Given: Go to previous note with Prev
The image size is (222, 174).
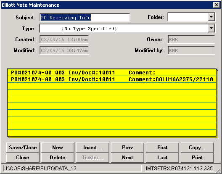Looking at the screenshot, I should pos(127,148).
